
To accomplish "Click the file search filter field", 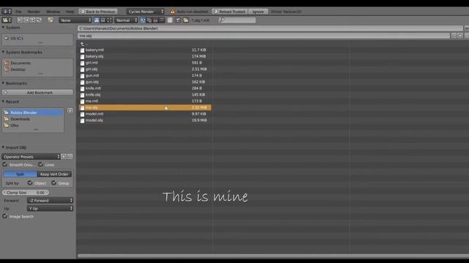I will click(237, 20).
